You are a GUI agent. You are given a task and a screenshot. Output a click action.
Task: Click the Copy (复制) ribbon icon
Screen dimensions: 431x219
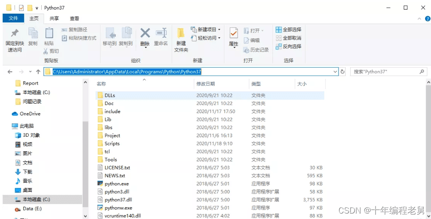tap(33, 34)
